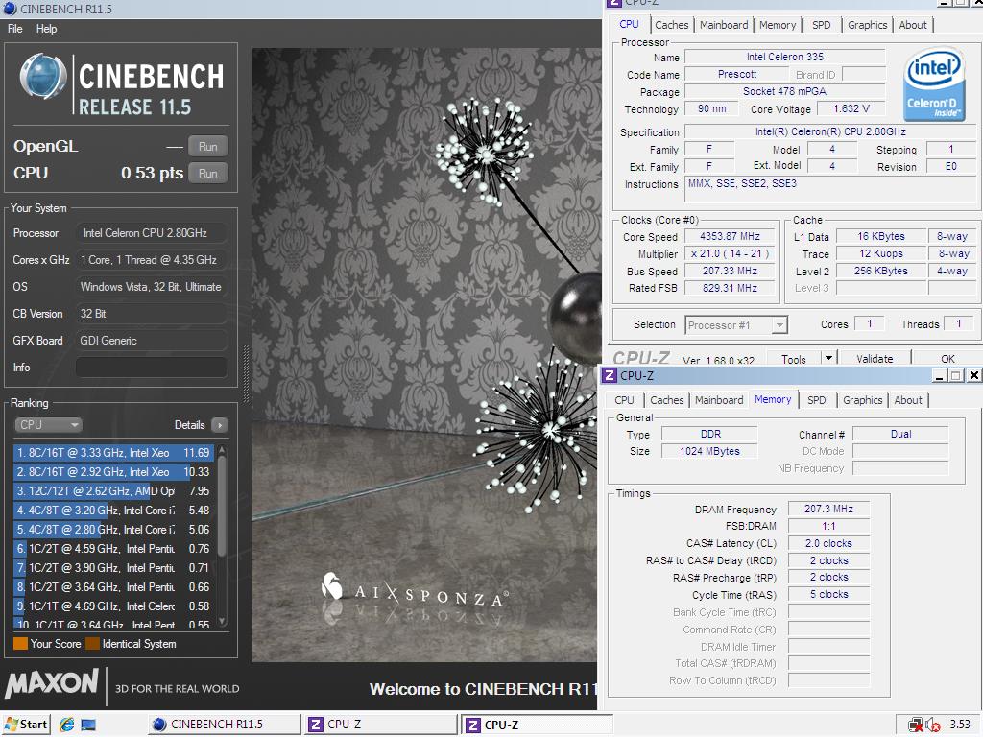Switch to second CPU-Z taskbar button

(x=538, y=725)
